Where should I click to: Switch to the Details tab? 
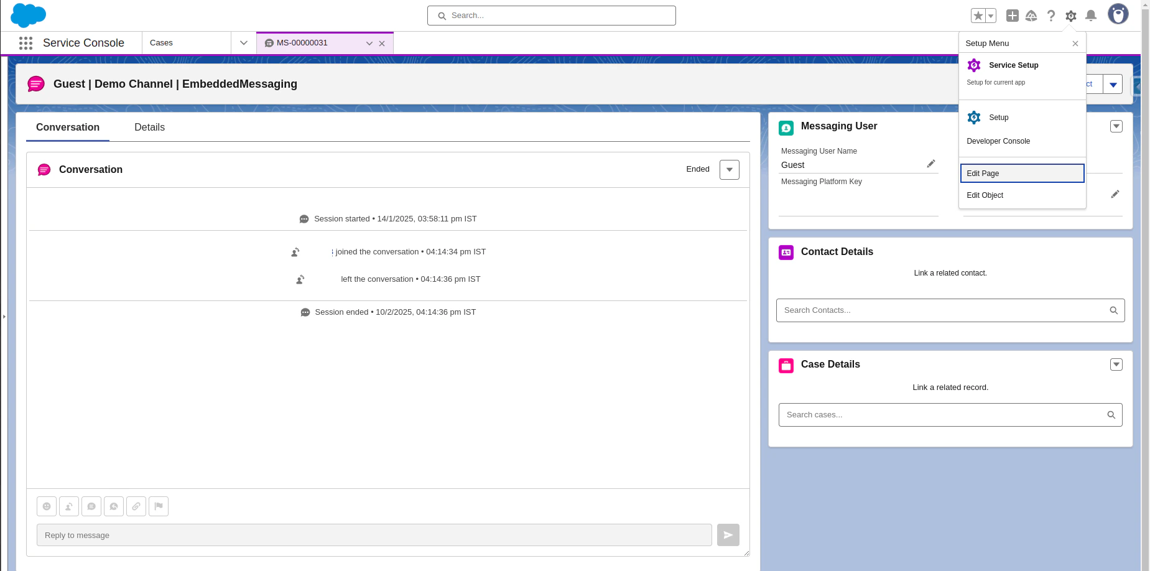[x=149, y=127]
